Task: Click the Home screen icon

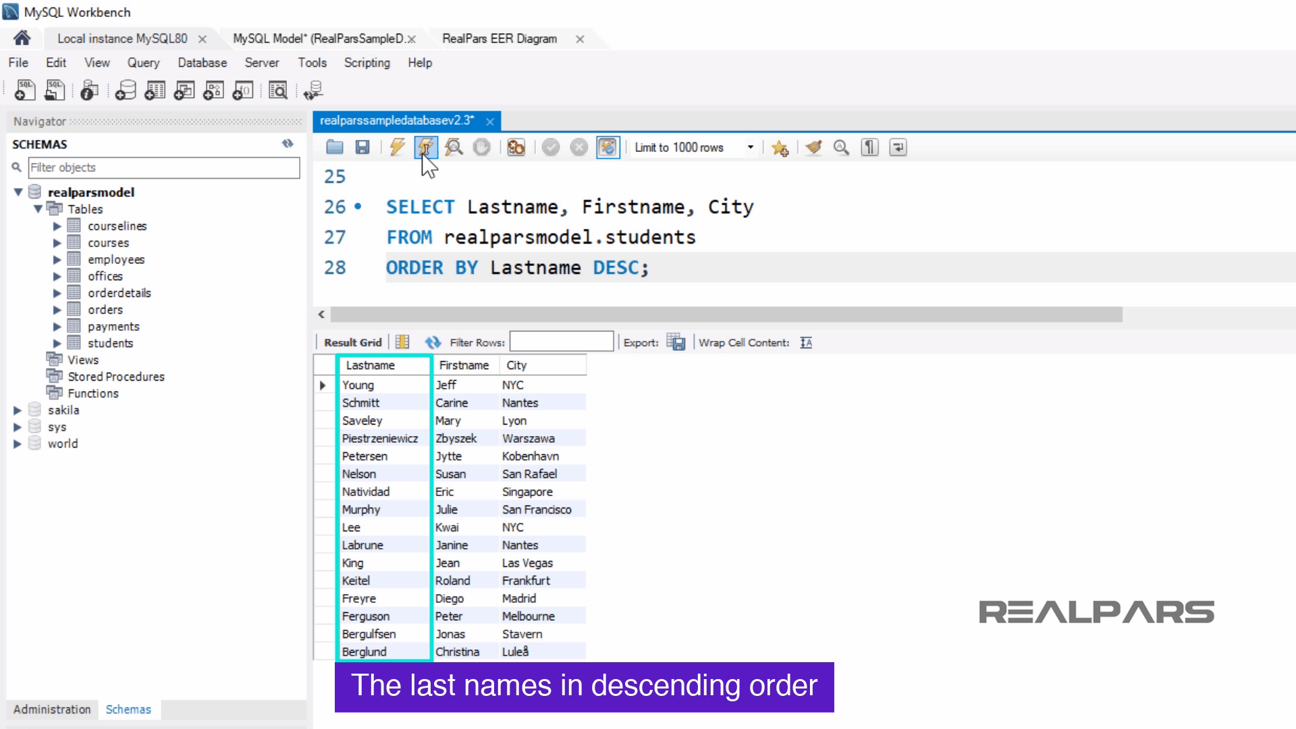Action: (x=22, y=38)
